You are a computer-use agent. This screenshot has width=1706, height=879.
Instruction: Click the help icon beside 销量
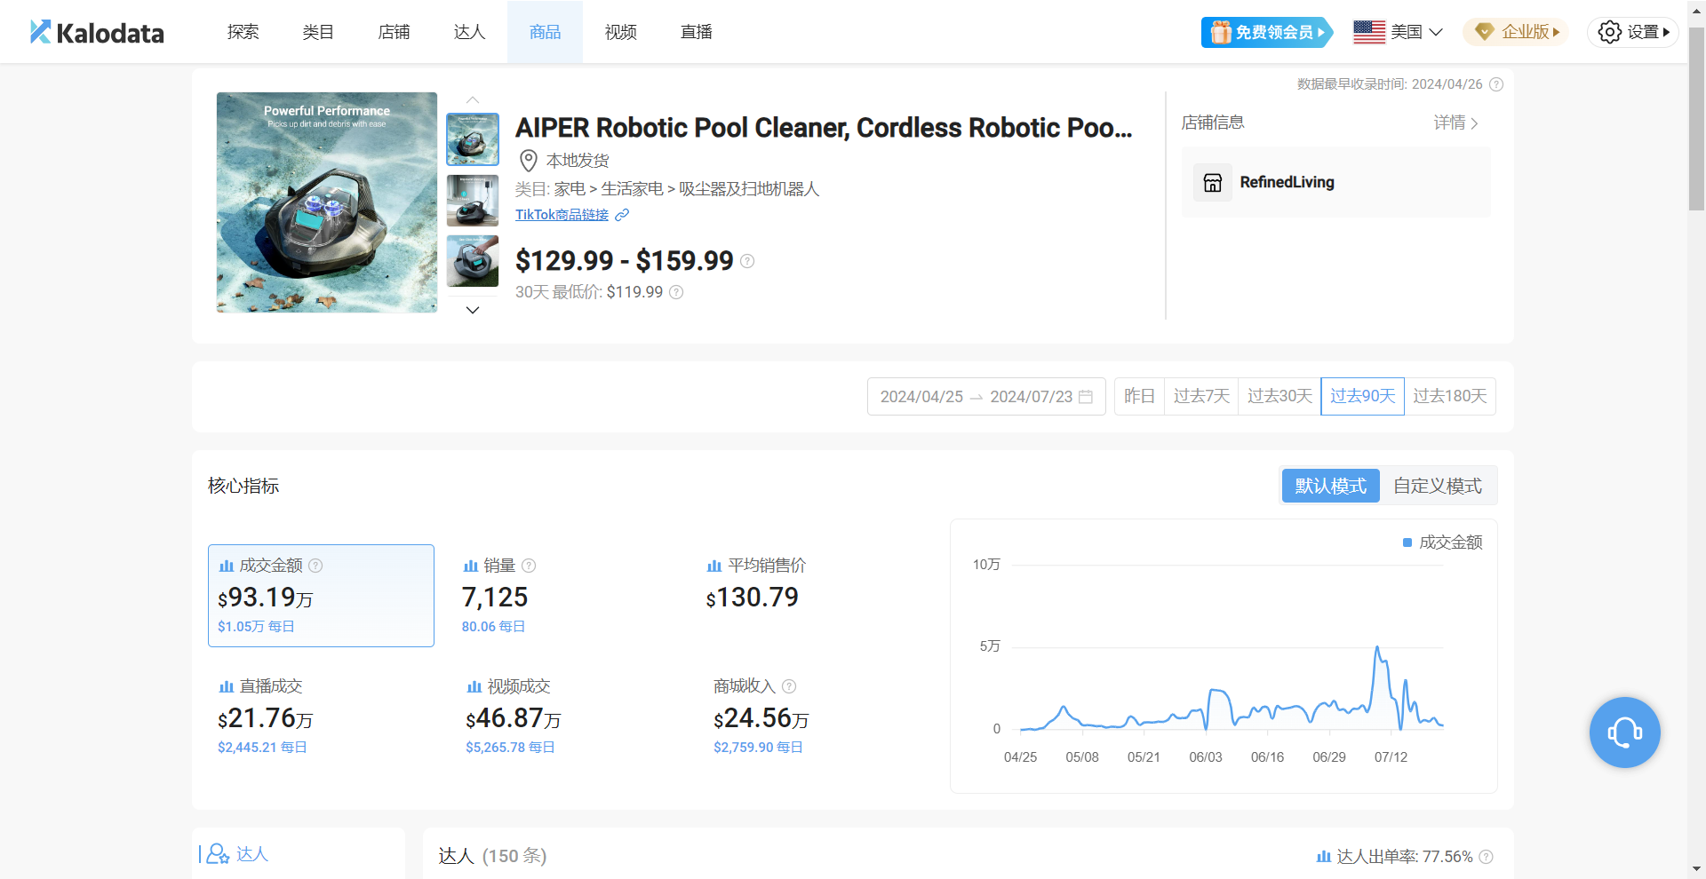(529, 566)
